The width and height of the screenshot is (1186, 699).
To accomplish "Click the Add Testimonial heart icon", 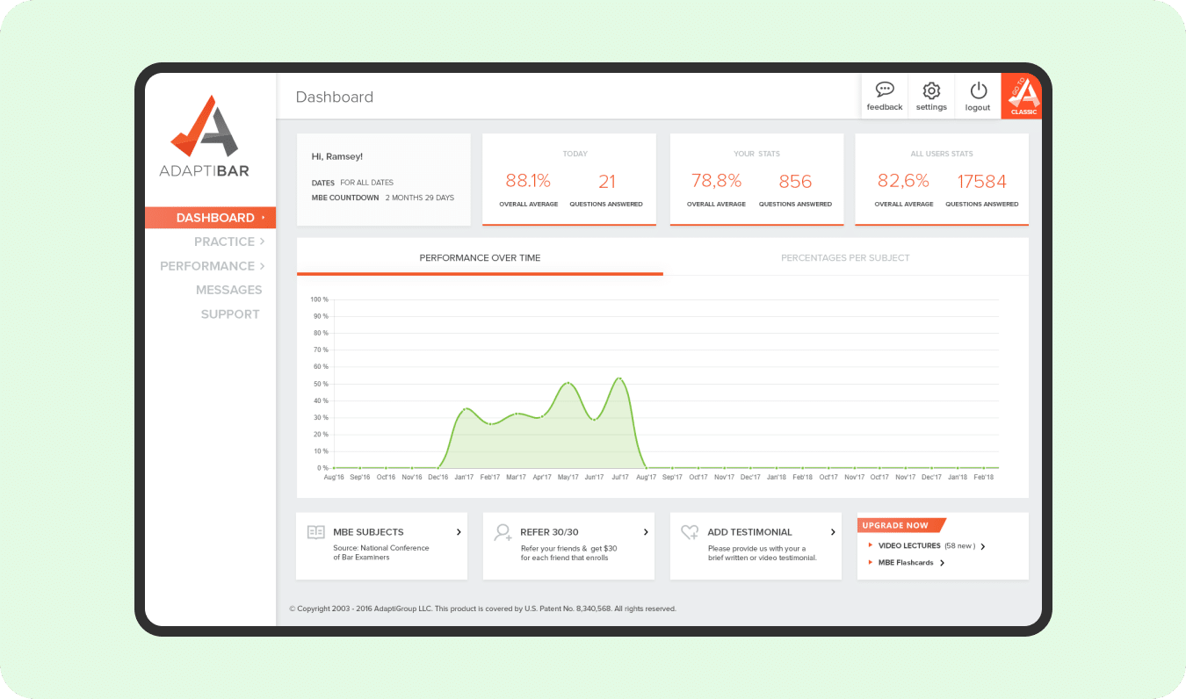I will point(690,532).
